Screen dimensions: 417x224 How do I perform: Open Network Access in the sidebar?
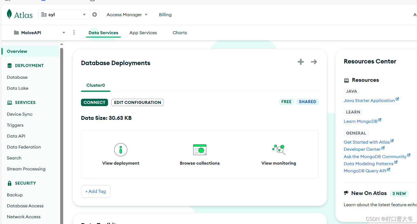pos(24,217)
